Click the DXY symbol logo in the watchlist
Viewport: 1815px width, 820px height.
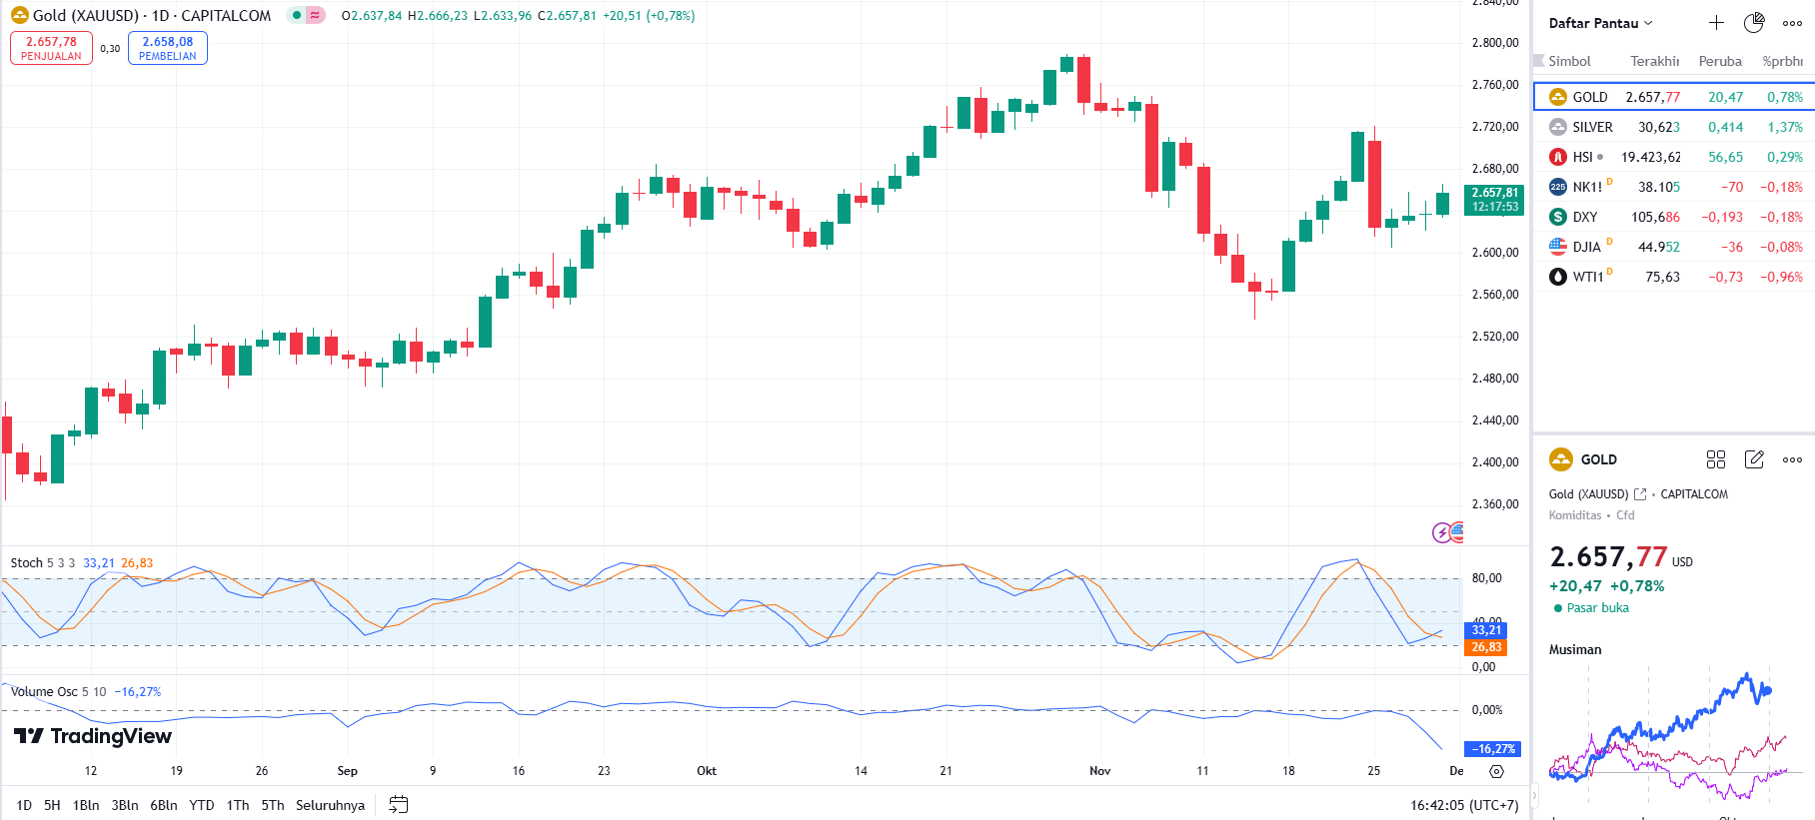pos(1558,217)
